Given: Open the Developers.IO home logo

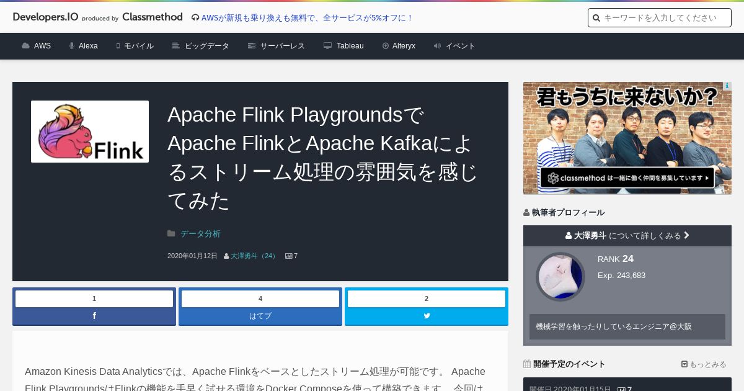Looking at the screenshot, I should click(x=45, y=17).
